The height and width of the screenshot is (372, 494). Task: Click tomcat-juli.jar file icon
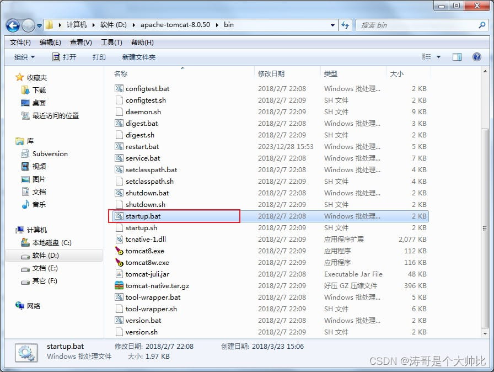(119, 274)
